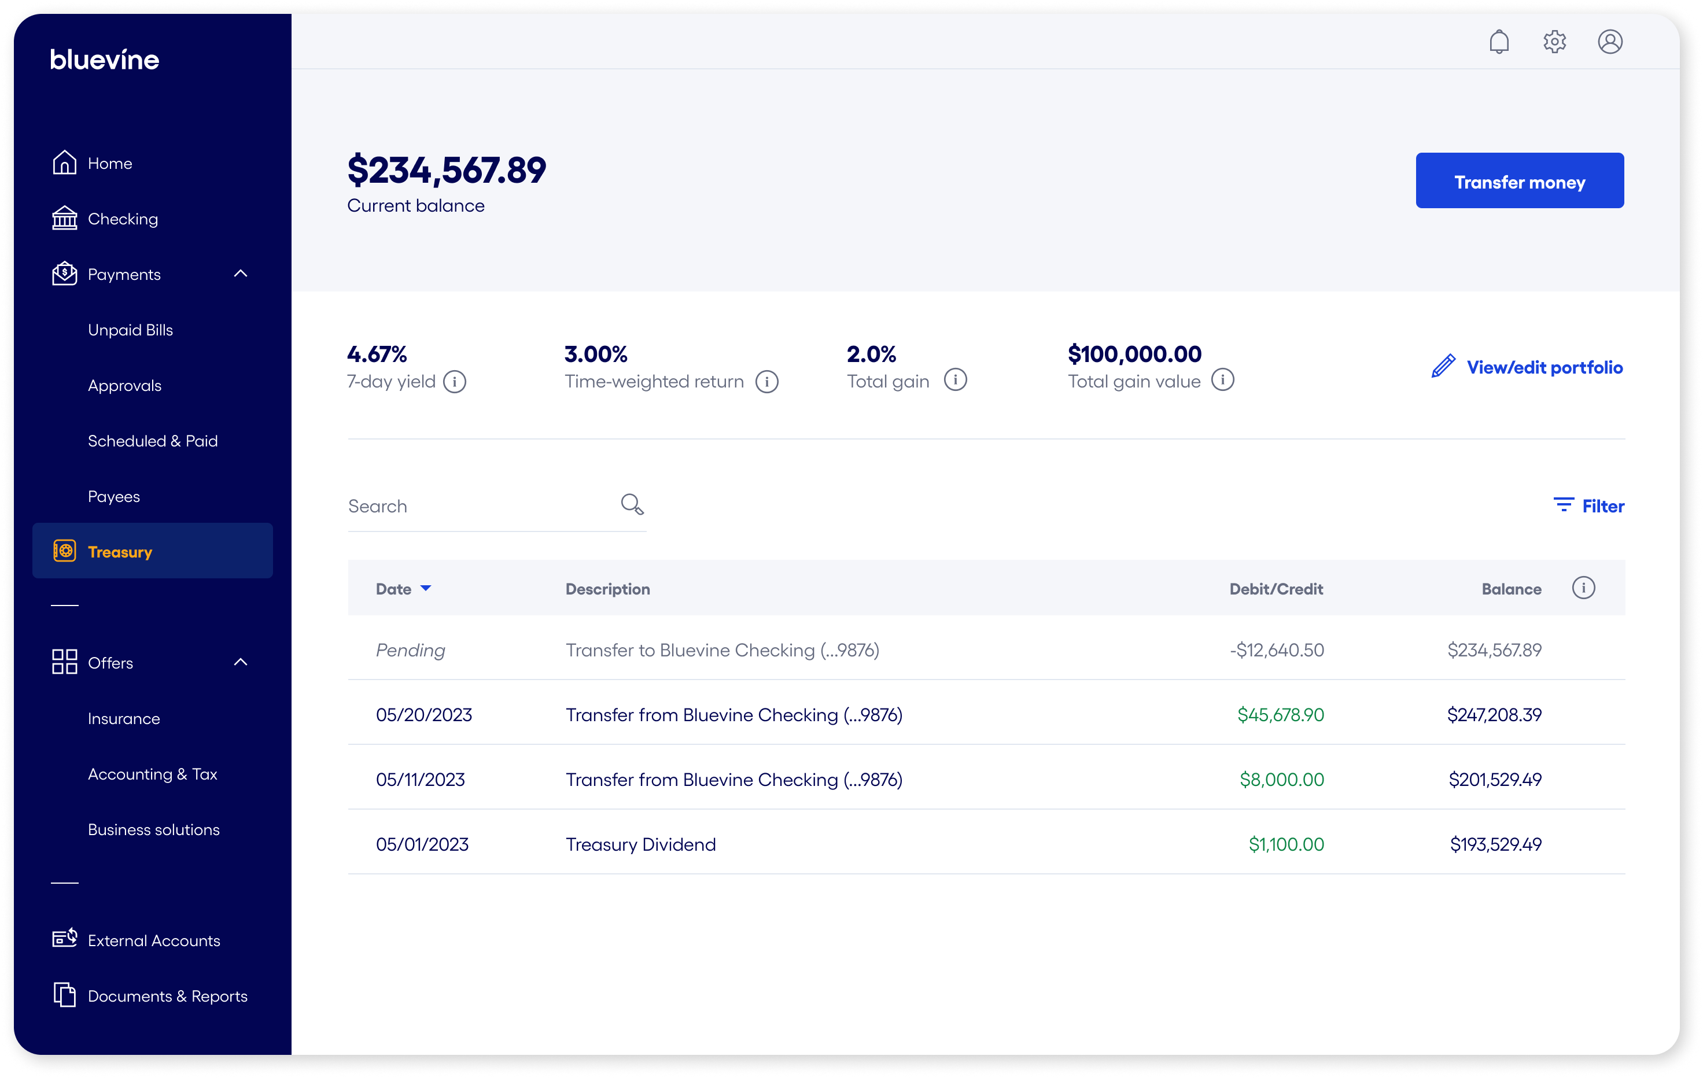Sort by Date column arrow
The image size is (1703, 1078).
click(426, 588)
